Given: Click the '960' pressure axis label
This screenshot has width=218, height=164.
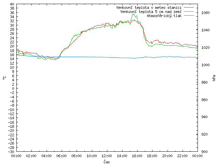Looking at the screenshot, I should point(204,100).
